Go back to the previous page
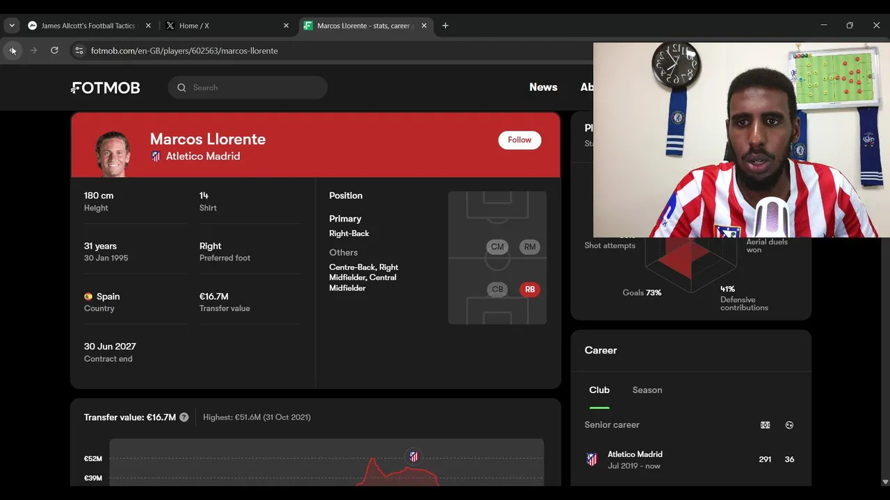Viewport: 890px width, 500px height. (13, 51)
